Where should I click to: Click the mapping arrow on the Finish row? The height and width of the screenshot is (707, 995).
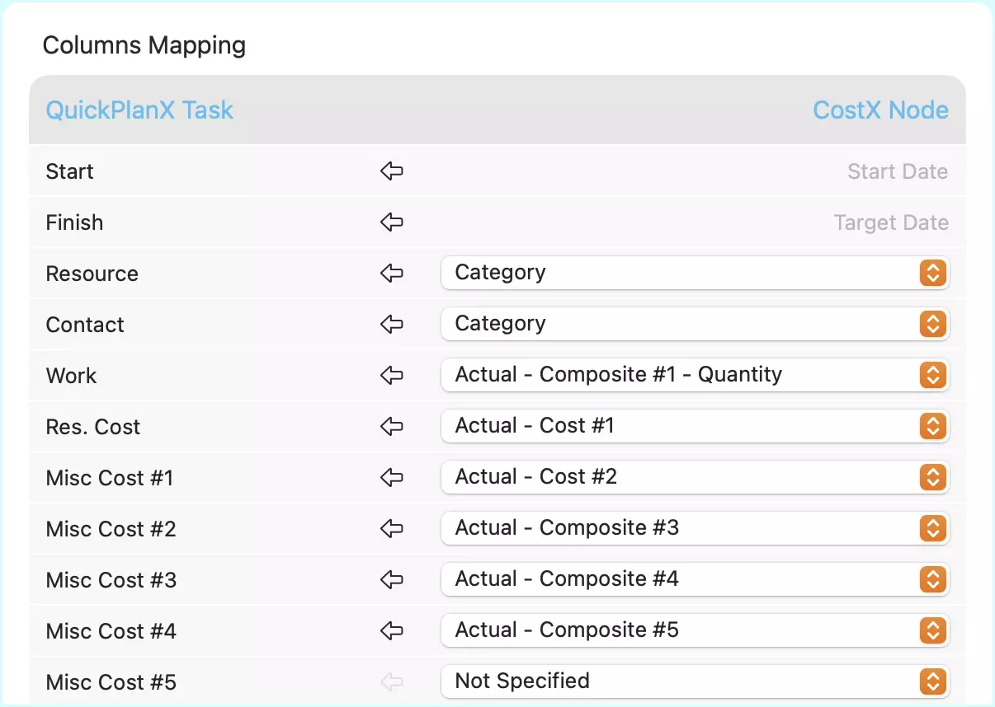391,222
